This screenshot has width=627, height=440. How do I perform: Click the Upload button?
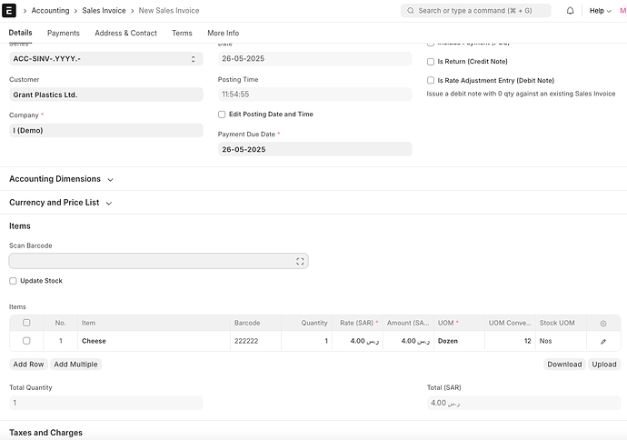click(603, 365)
